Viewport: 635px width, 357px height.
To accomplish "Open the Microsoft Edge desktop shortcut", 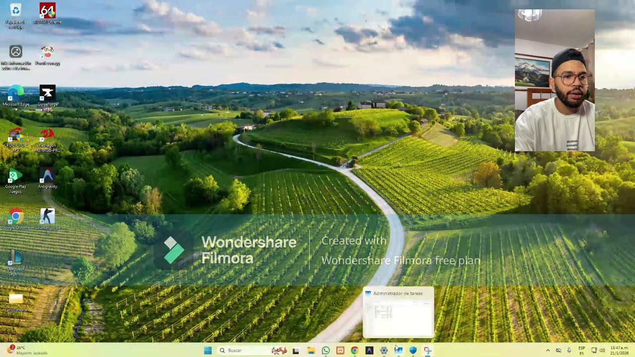I will (16, 96).
